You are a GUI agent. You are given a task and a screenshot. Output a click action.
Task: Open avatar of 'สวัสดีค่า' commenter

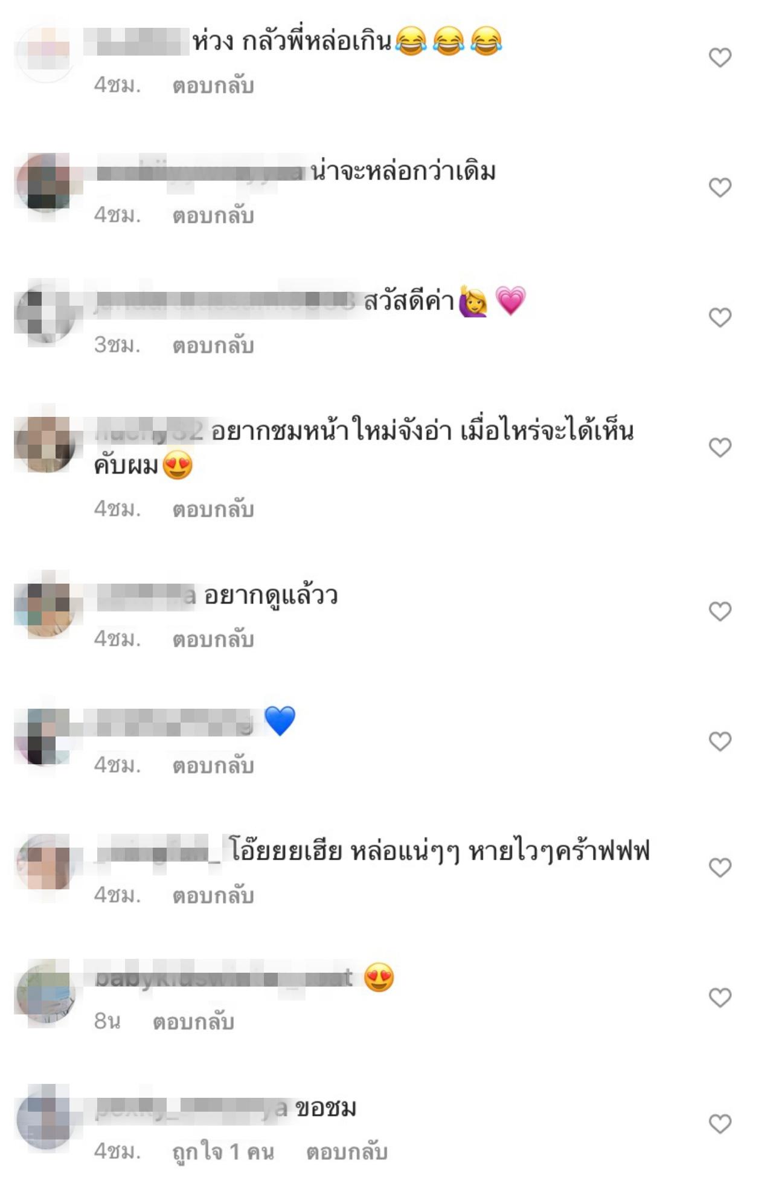(45, 314)
